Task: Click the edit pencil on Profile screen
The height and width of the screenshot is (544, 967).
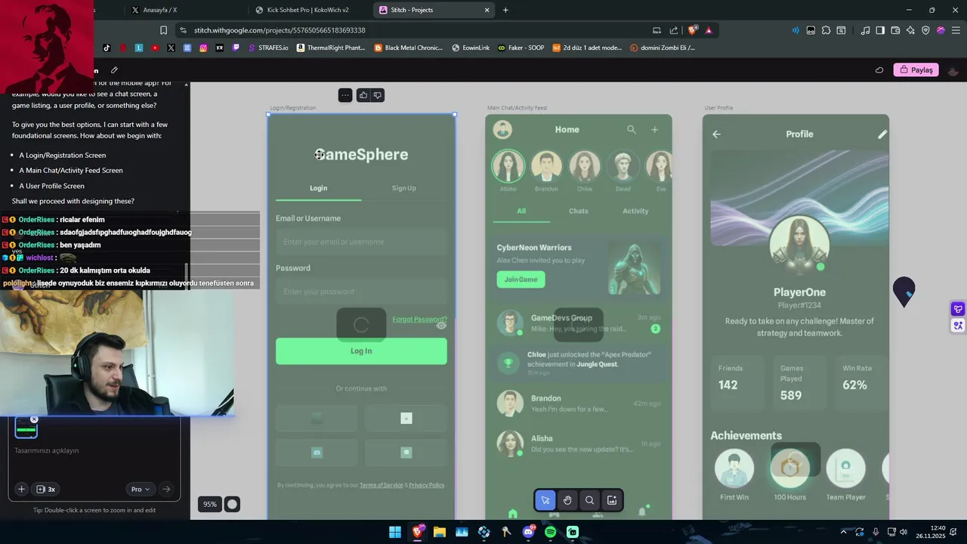Action: coord(882,134)
